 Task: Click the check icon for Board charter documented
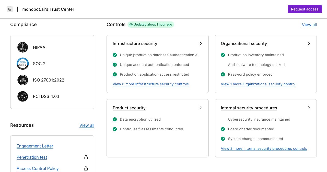click(223, 129)
